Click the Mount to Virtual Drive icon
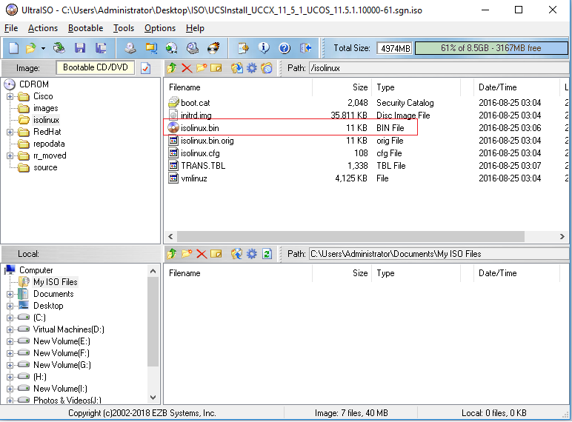 192,48
